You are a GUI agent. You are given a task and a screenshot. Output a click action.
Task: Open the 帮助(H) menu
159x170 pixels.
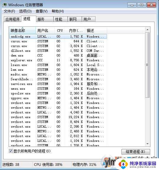[58, 11]
